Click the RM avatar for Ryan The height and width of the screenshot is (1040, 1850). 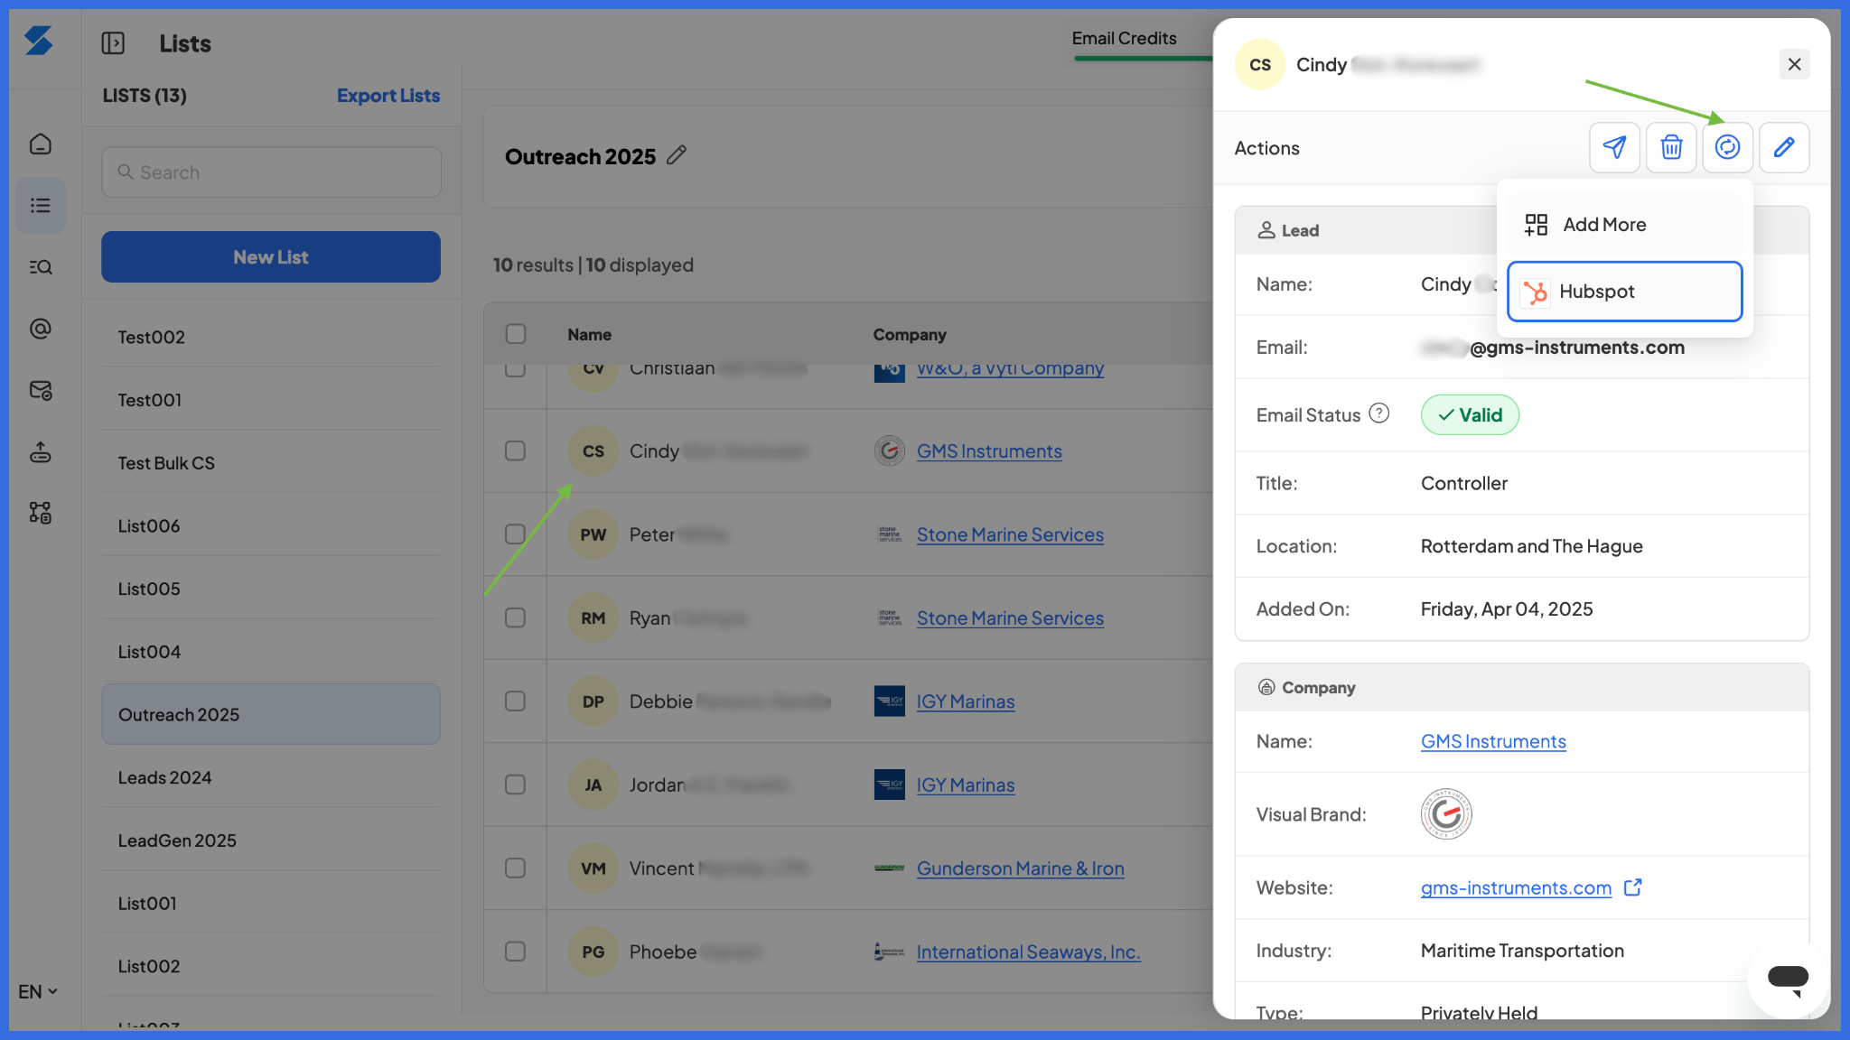[593, 617]
